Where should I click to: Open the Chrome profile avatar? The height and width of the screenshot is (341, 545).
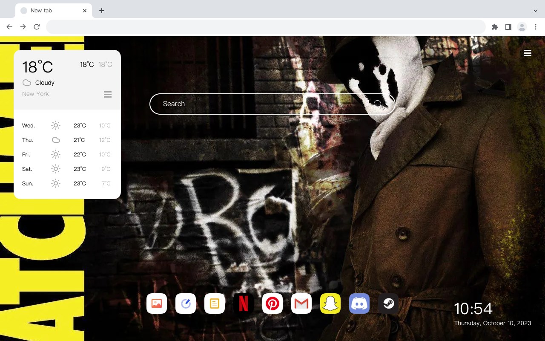[x=522, y=27]
